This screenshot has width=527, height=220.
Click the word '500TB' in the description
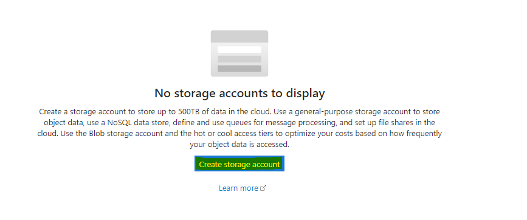click(188, 111)
